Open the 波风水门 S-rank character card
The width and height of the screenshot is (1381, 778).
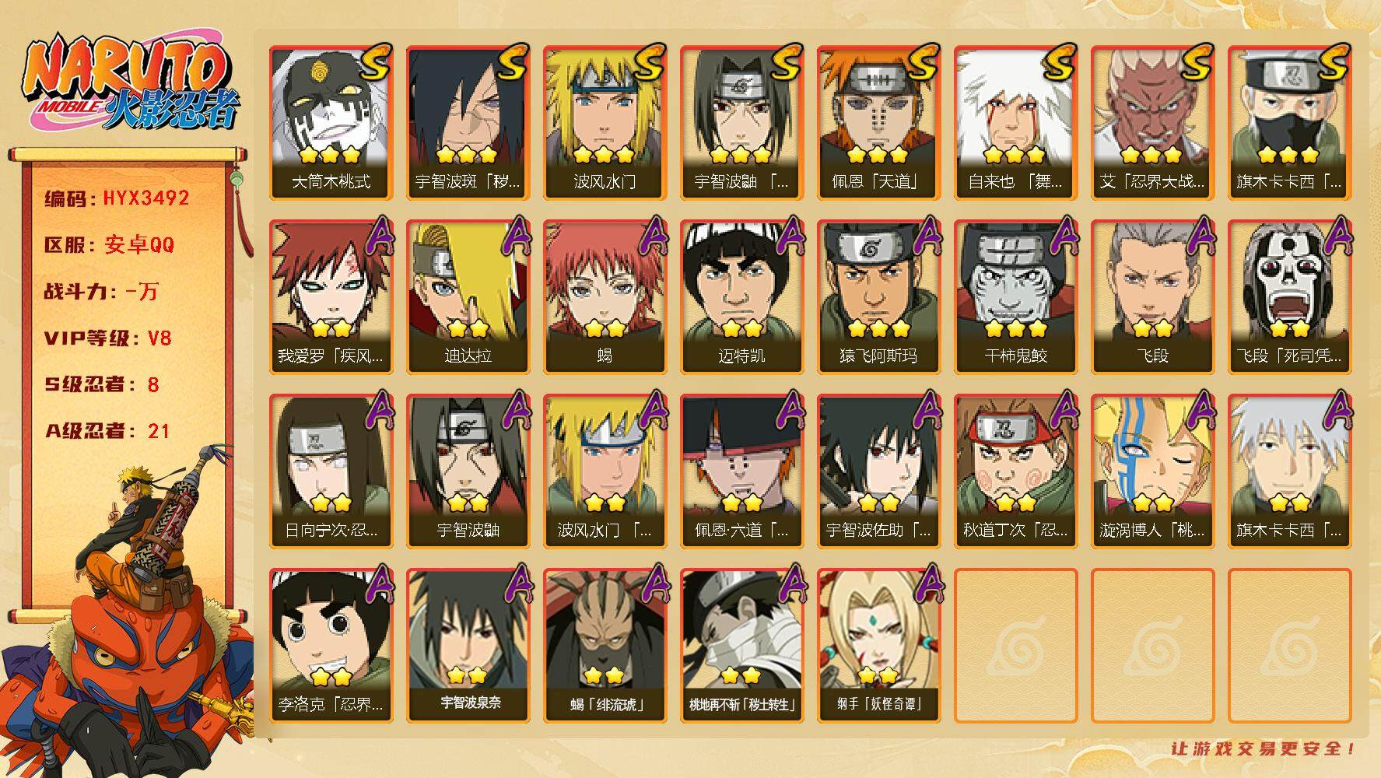pos(605,123)
